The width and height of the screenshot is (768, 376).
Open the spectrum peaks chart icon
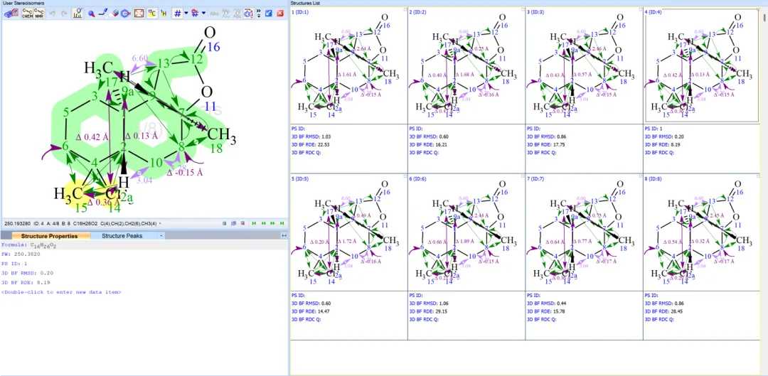coord(78,14)
